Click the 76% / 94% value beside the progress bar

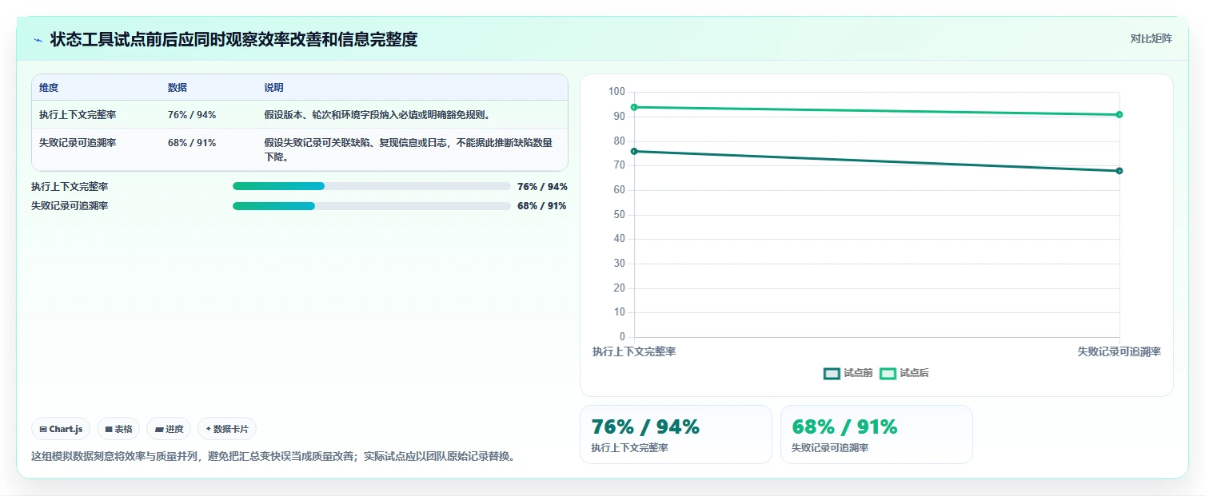tap(542, 187)
